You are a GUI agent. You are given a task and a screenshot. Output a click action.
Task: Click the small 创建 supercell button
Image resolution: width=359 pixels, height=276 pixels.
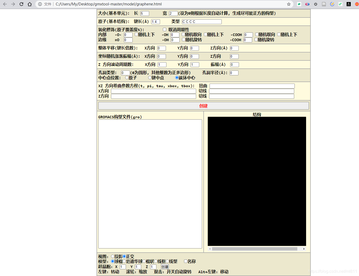pyautogui.click(x=165, y=267)
